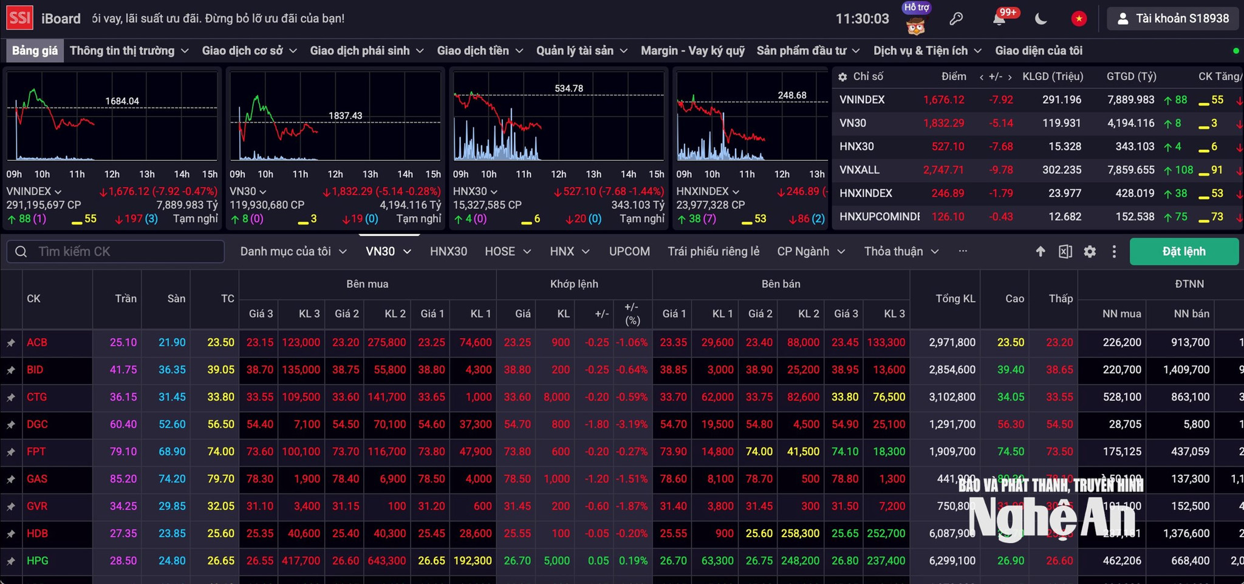The image size is (1244, 584).
Task: Toggle pin on the FPT row
Action: click(11, 452)
